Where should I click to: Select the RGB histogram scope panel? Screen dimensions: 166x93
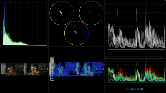point(24,23)
